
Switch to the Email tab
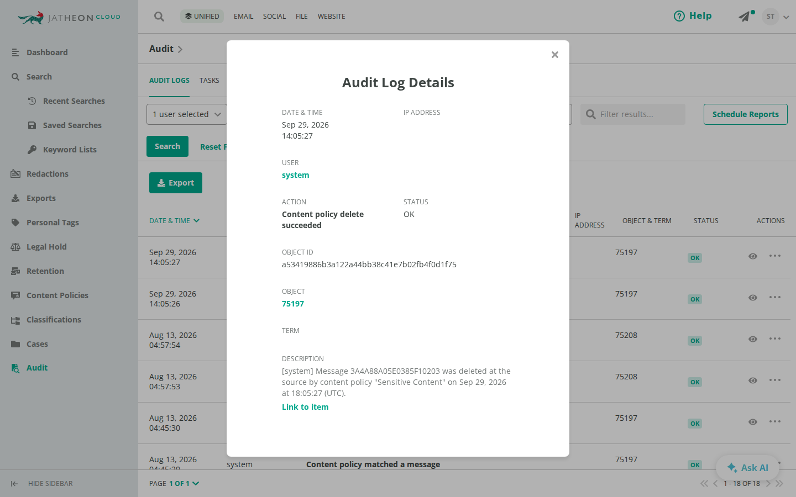tap(243, 17)
